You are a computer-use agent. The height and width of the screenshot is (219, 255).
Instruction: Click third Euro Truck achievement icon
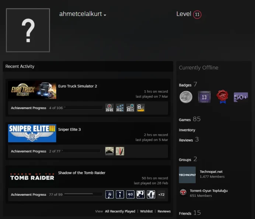130,108
